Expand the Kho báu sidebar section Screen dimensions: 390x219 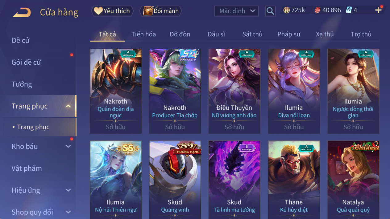(68, 147)
